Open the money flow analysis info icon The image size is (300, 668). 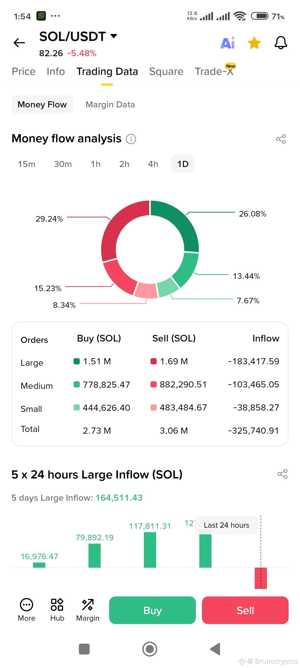pyautogui.click(x=131, y=139)
